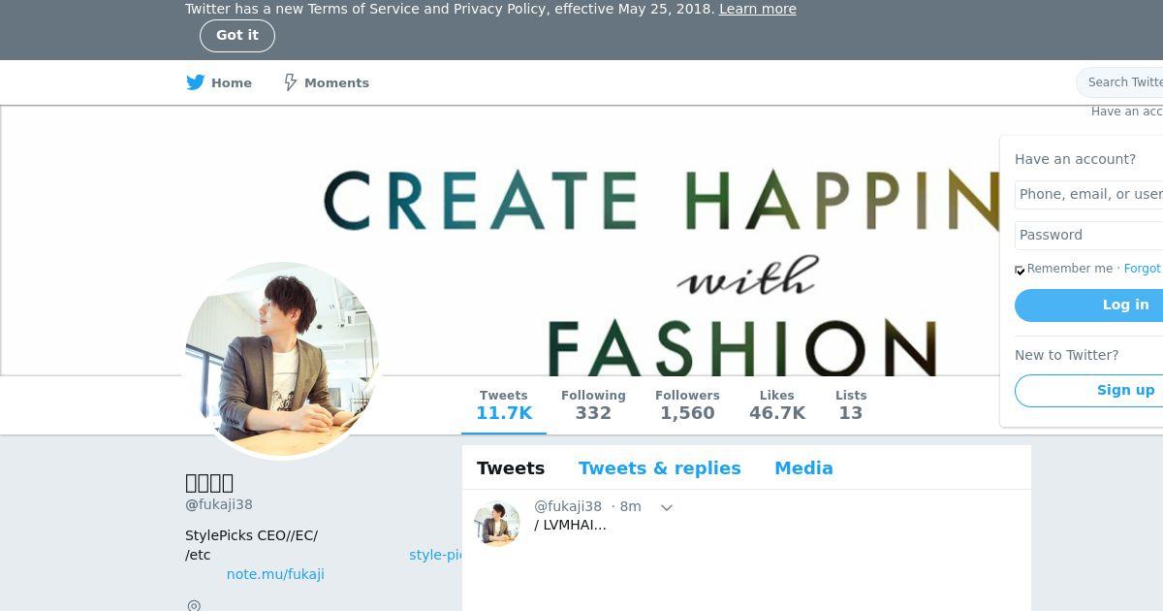The height and width of the screenshot is (611, 1163).
Task: Click the / LVMHAI… tweet text
Action: click(x=570, y=525)
